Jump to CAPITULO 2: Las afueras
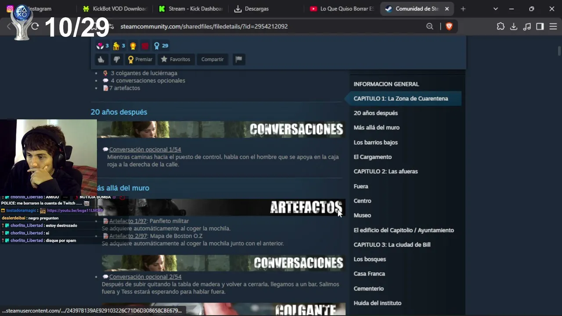Viewport: 562px width, 316px height. [386, 171]
